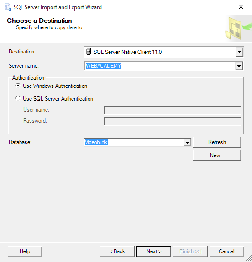Image resolution: width=252 pixels, height=262 pixels.
Task: Return with the < Back button
Action: coord(117,251)
